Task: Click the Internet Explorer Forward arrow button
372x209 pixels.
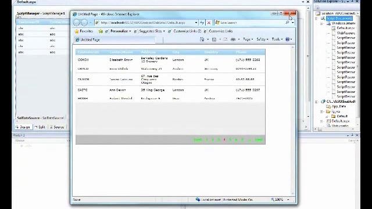Action: 84,23
